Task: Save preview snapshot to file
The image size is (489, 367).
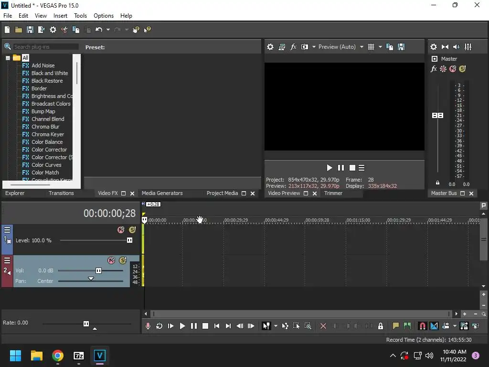Action: (x=401, y=47)
